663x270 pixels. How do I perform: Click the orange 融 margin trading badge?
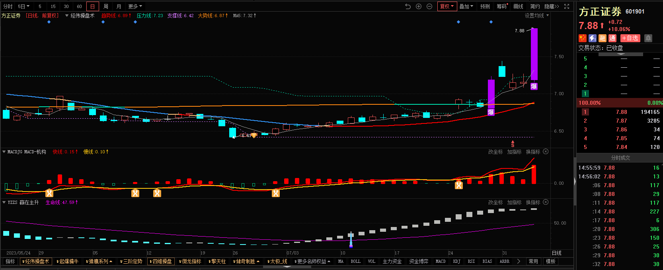tap(603, 38)
